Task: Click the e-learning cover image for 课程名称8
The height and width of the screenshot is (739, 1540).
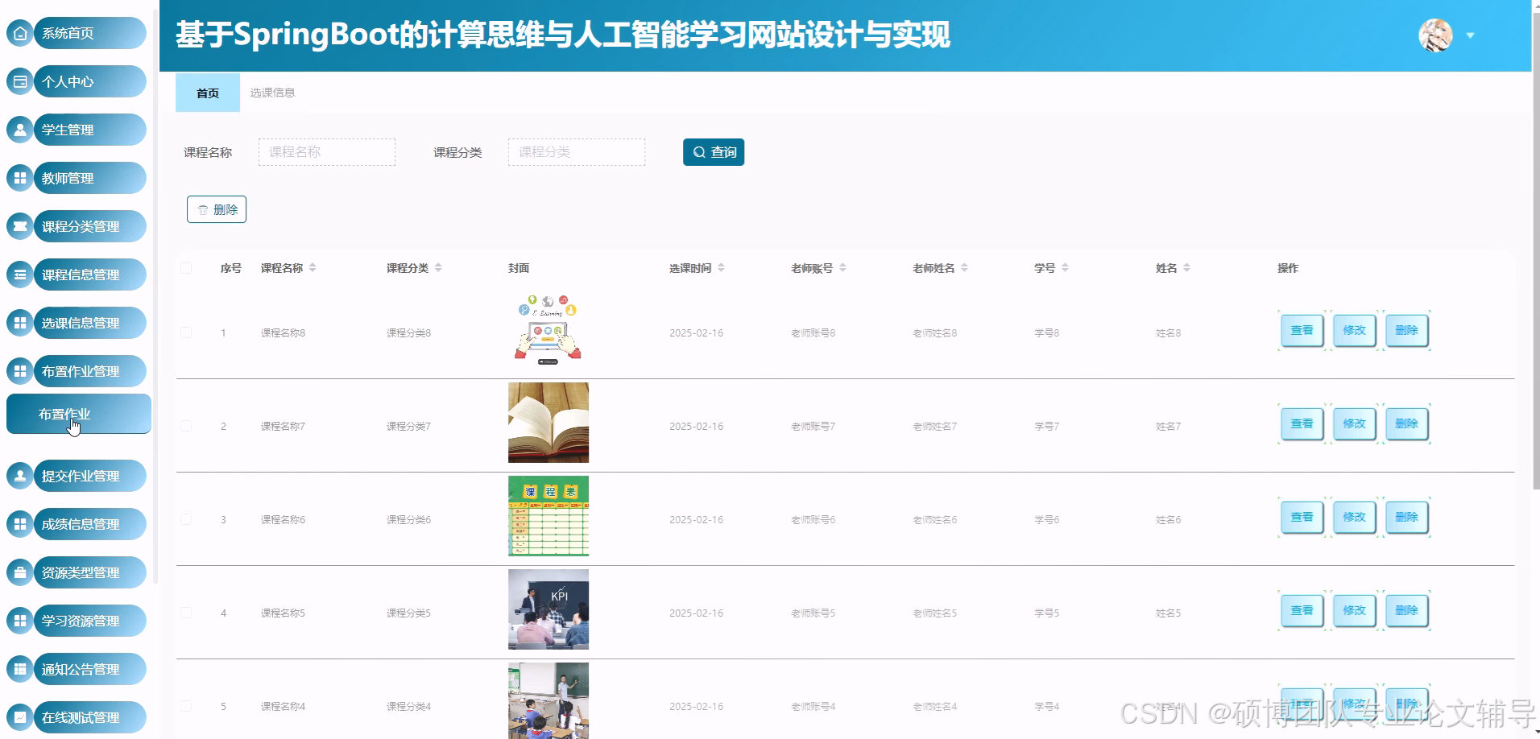Action: tap(549, 329)
